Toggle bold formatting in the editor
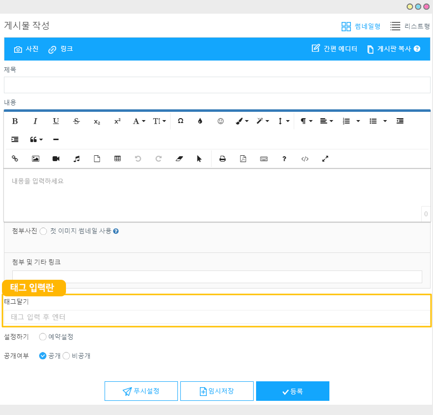433x415 pixels. click(x=15, y=121)
